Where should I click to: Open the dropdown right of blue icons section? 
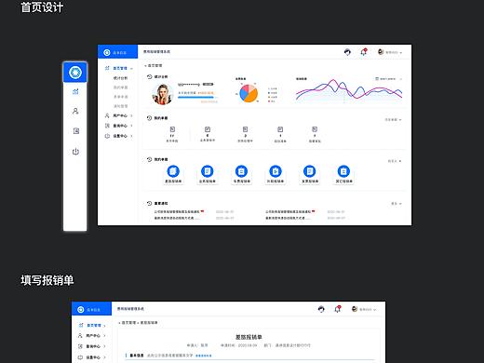395,161
